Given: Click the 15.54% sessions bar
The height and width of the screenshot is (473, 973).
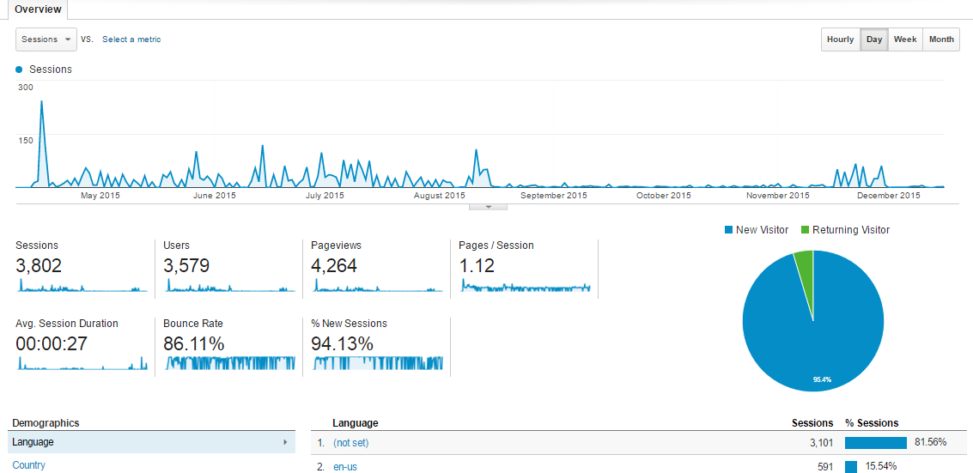Looking at the screenshot, I should point(851,467).
